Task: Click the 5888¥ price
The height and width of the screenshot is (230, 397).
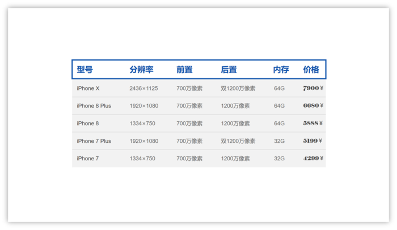Action: point(313,123)
